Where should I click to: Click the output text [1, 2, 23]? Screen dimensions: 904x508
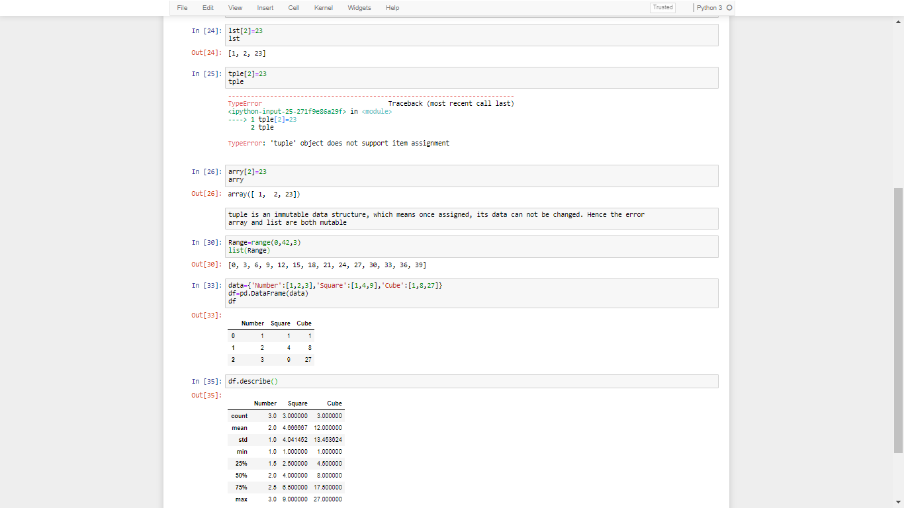pyautogui.click(x=247, y=54)
